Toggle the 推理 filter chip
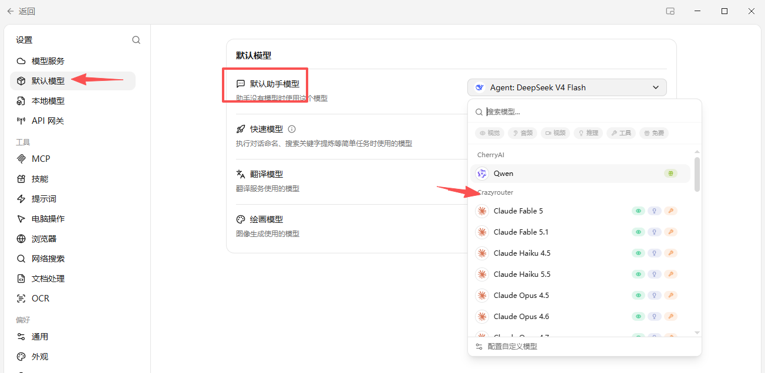The image size is (765, 373). point(588,133)
